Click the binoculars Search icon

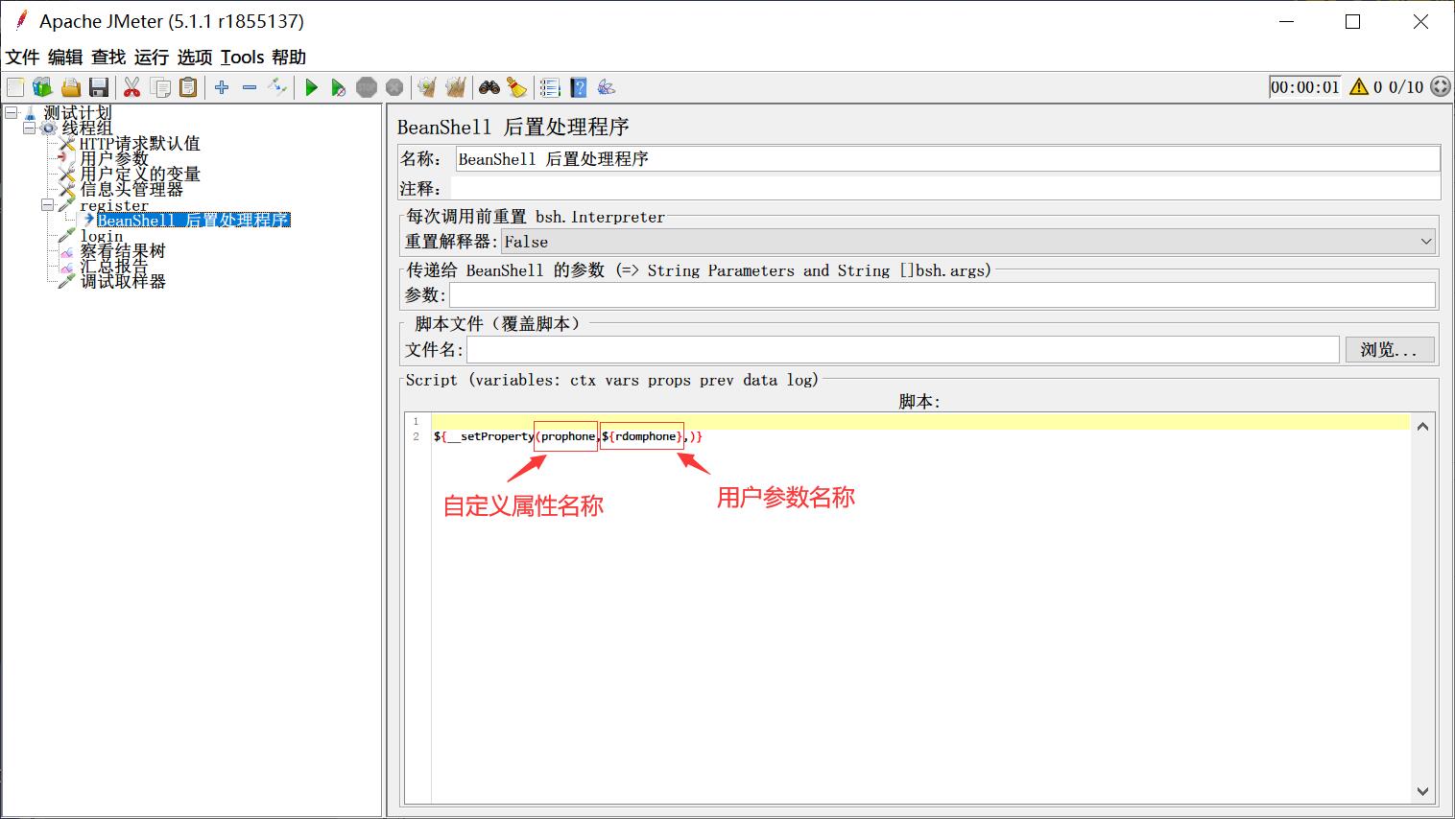click(489, 88)
